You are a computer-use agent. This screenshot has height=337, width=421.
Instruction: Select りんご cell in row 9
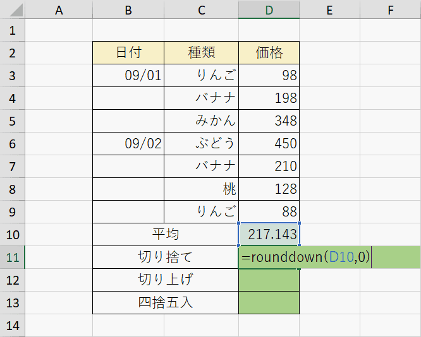tap(202, 212)
